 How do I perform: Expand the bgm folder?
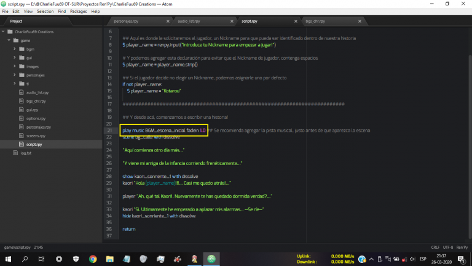click(x=14, y=49)
